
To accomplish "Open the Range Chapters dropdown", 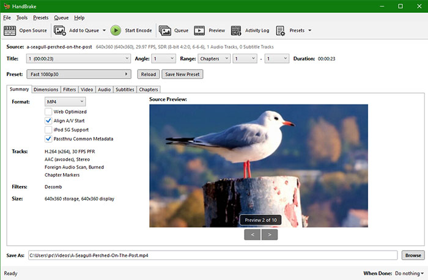I will point(214,59).
